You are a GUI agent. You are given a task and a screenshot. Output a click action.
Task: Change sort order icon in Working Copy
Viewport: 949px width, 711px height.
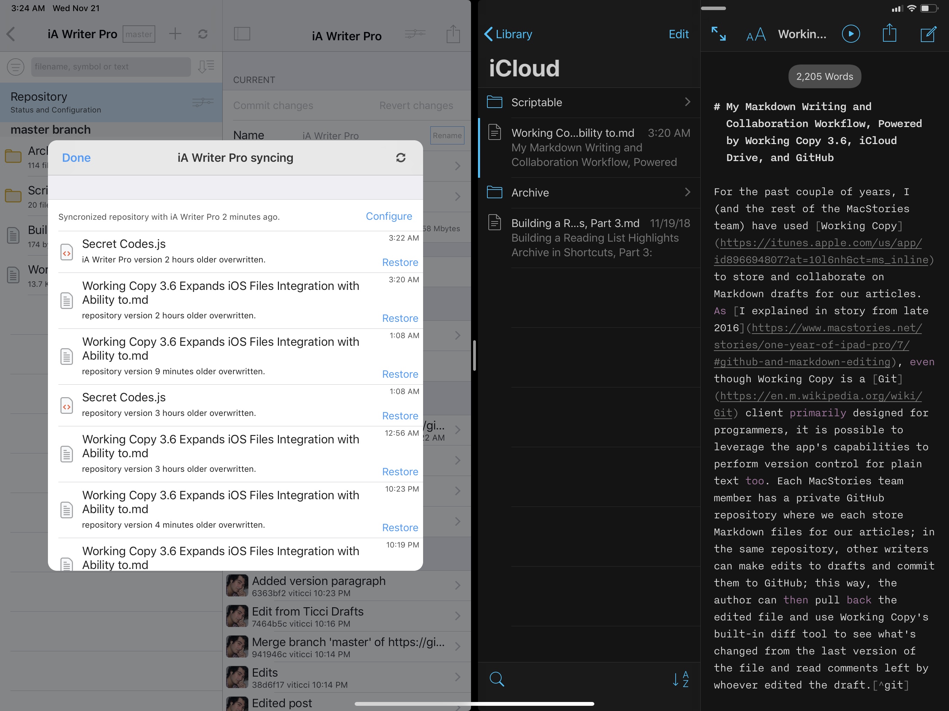point(206,66)
